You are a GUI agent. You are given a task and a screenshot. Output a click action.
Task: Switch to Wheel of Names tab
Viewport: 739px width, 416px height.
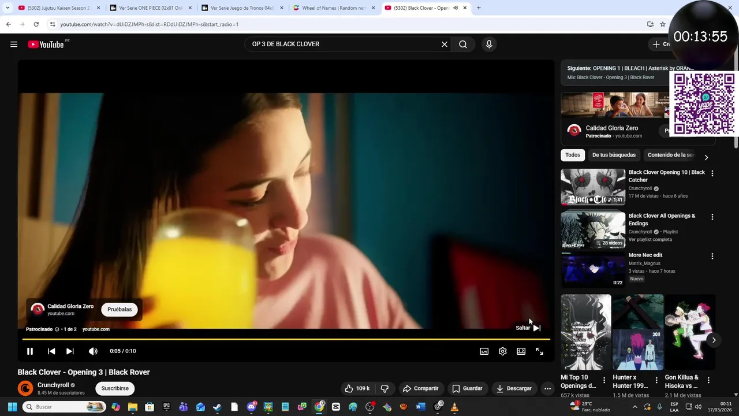pyautogui.click(x=334, y=8)
